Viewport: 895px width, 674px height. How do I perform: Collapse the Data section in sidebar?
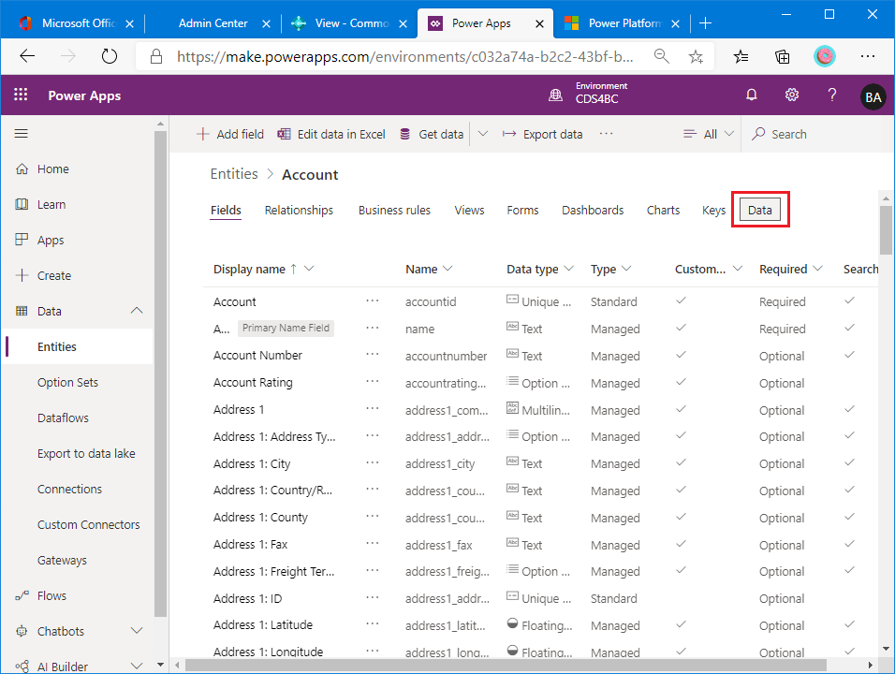point(137,311)
